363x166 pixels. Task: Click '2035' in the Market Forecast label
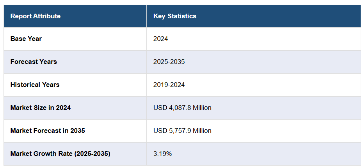(x=77, y=131)
